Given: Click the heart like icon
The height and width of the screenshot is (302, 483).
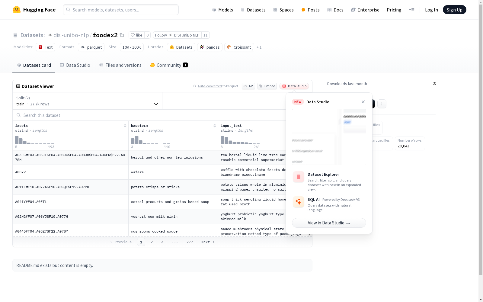Looking at the screenshot, I should (133, 35).
